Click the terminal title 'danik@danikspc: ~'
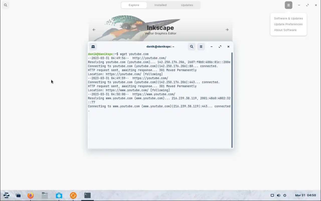Viewport: 321px width, 201px height. pyautogui.click(x=160, y=46)
